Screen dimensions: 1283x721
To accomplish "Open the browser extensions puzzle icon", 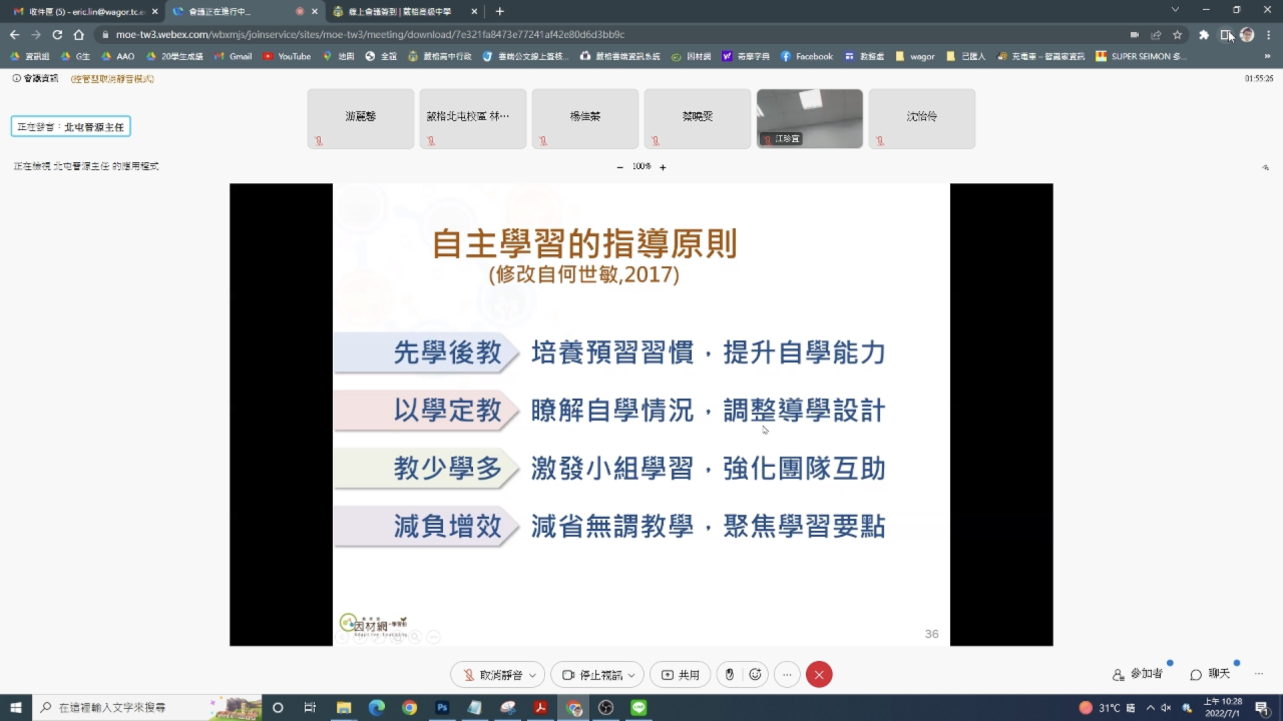I will 1204,35.
